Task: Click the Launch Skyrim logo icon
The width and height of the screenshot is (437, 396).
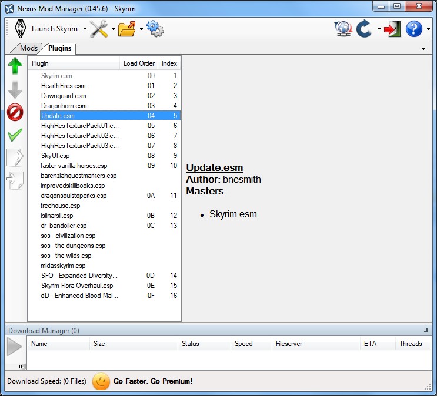Action: point(21,29)
